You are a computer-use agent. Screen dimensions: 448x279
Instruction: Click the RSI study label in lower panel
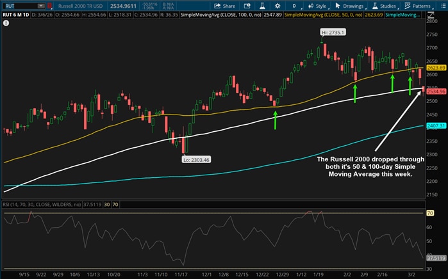click(42, 204)
